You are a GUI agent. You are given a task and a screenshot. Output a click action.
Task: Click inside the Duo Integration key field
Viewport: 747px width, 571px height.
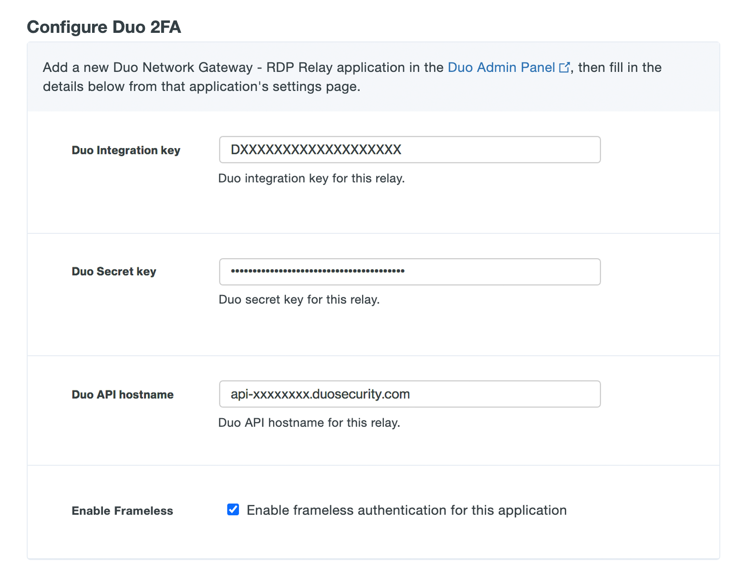[409, 150]
